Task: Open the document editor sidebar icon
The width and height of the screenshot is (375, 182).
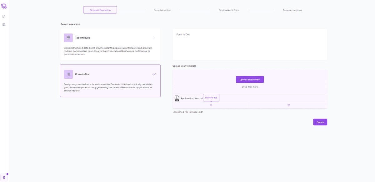Action: click(x=4, y=17)
